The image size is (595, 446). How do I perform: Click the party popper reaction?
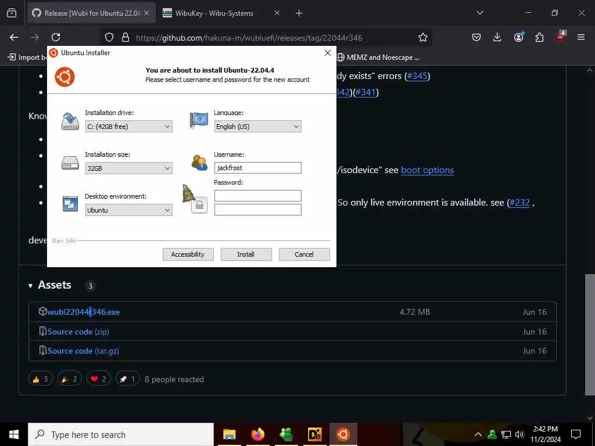[x=70, y=379]
